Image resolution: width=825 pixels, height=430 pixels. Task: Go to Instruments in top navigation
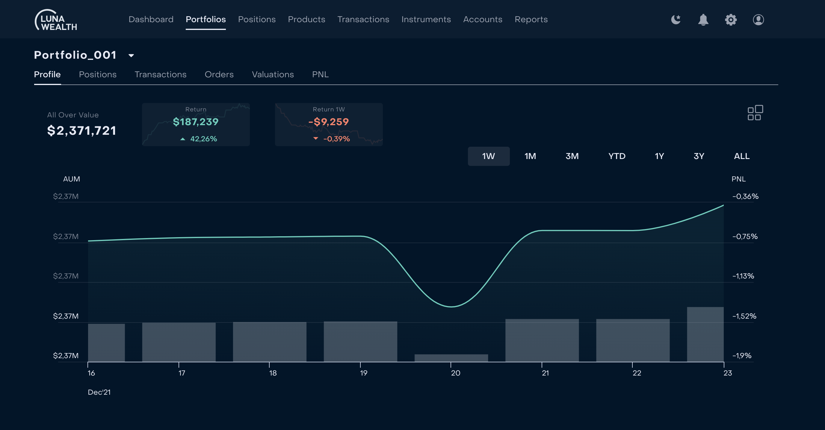coord(426,19)
